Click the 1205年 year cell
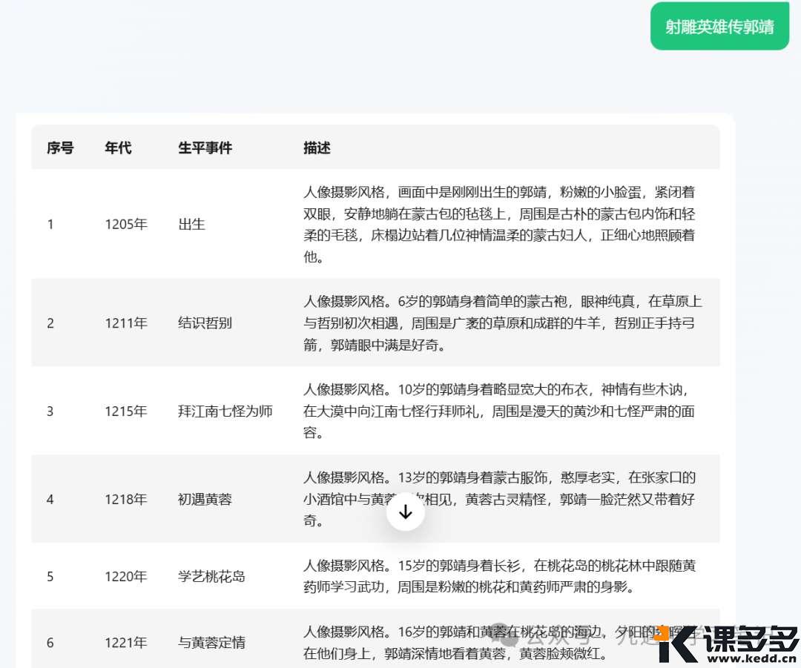Screen dimensions: 801x668 coord(126,224)
